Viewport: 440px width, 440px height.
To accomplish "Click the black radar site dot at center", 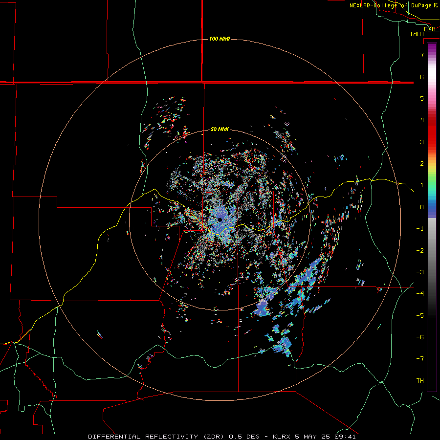I will point(220,220).
